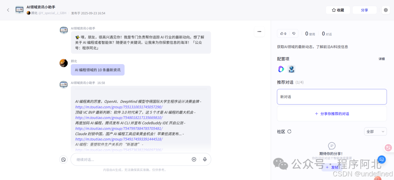Open settings gear in top bar
Image resolution: width=394 pixels, height=180 pixels.
(x=386, y=10)
